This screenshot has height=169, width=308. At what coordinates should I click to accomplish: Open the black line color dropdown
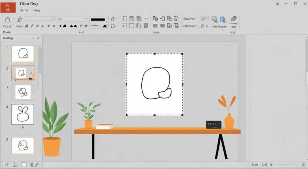pyautogui.click(x=99, y=19)
